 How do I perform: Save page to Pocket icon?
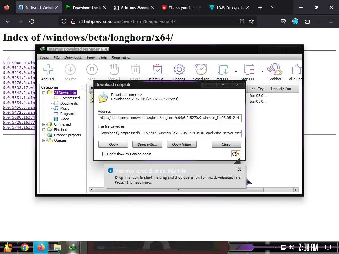tap(283, 21)
